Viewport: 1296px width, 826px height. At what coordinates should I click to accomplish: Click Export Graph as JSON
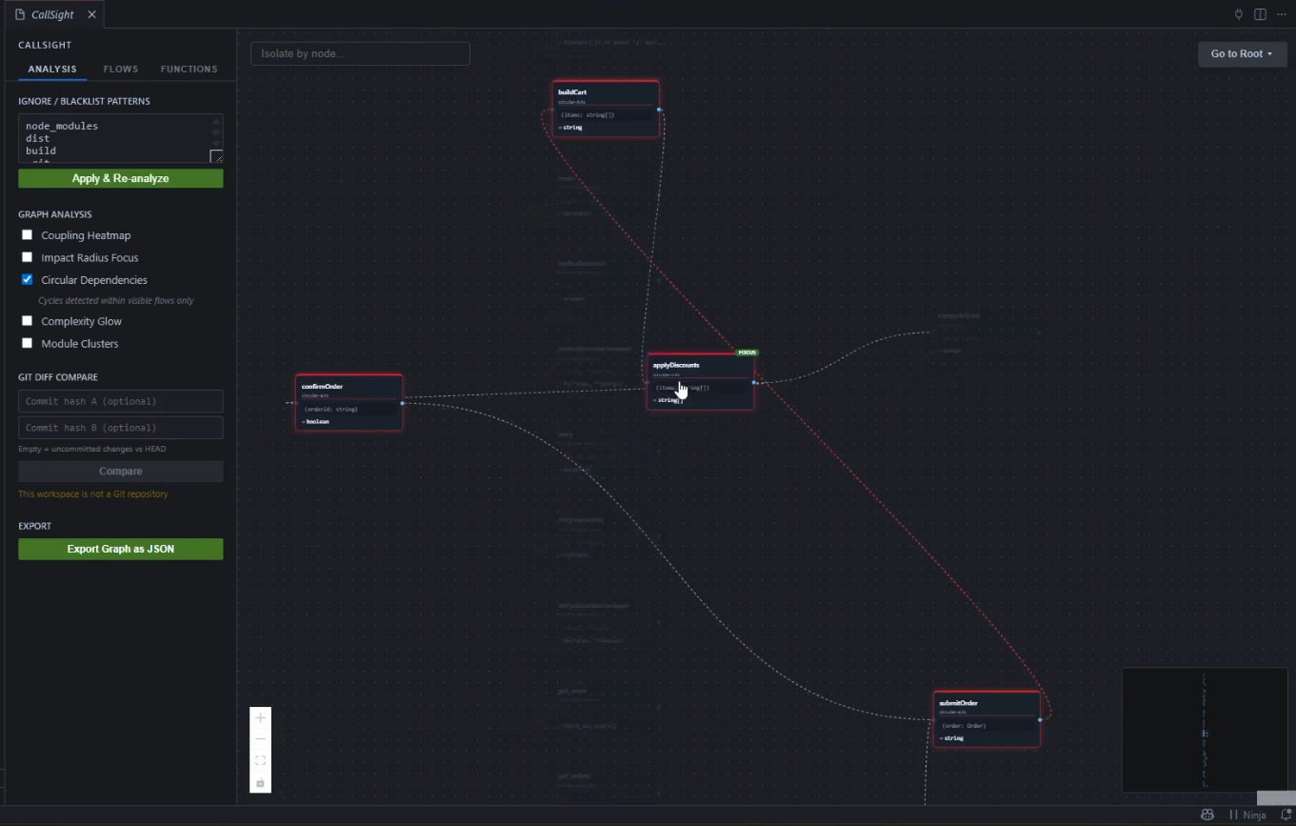(x=121, y=549)
